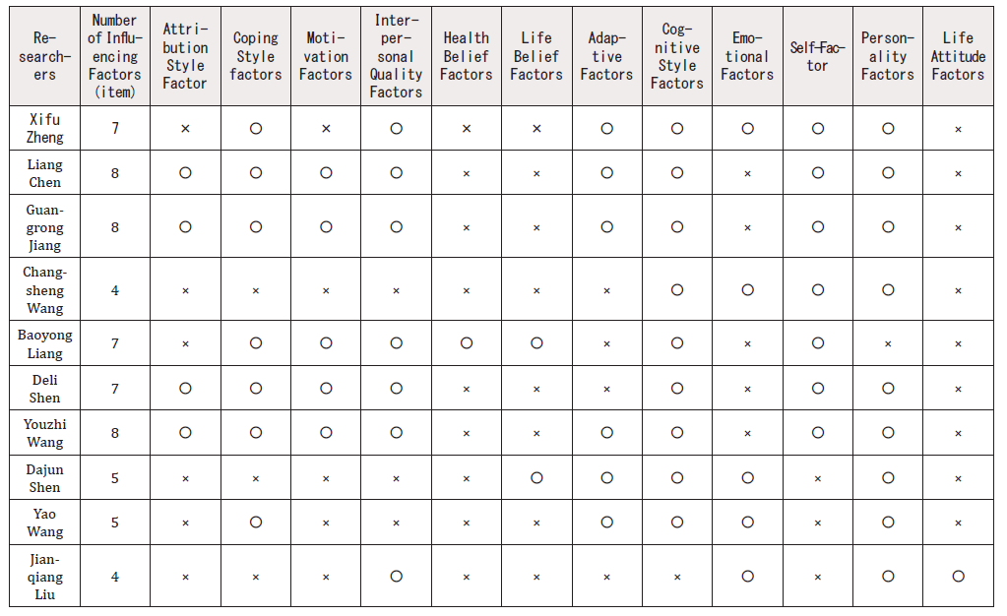Image resolution: width=1007 pixels, height=616 pixels.
Task: Select the Coping Style factors header
Action: 256,56
